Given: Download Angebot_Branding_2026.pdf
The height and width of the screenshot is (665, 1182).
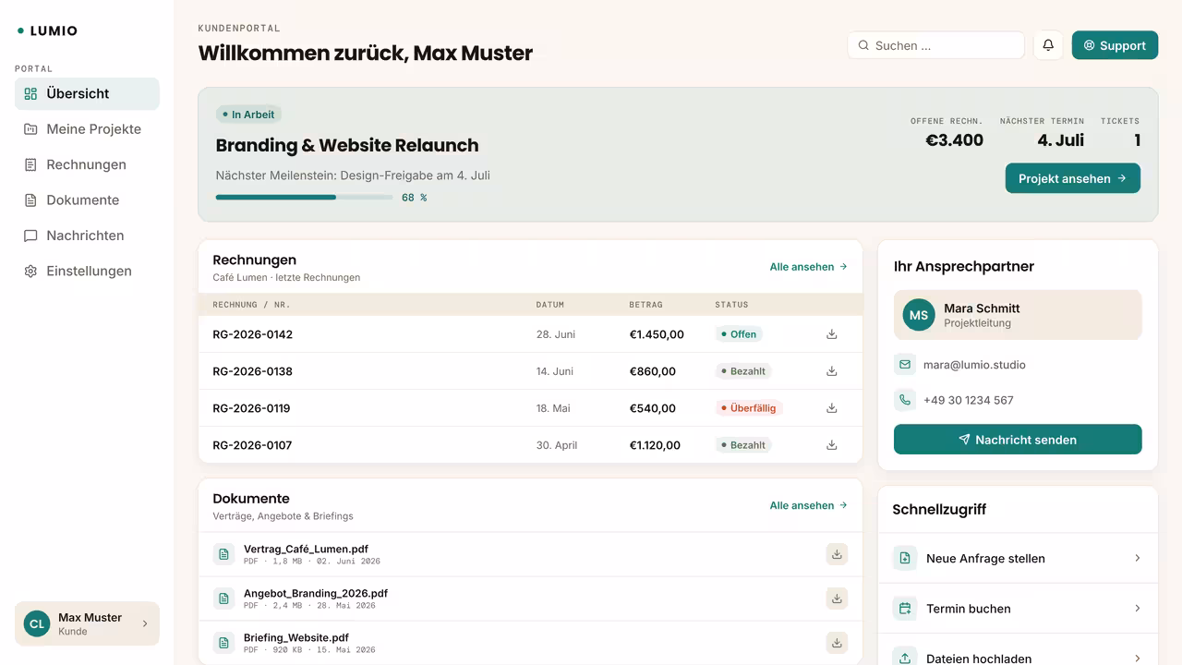Looking at the screenshot, I should (x=837, y=598).
